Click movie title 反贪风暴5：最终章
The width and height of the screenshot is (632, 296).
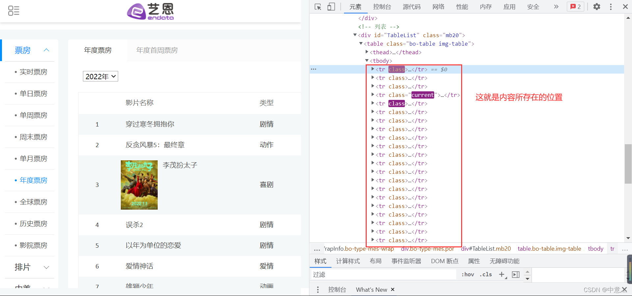tap(155, 145)
